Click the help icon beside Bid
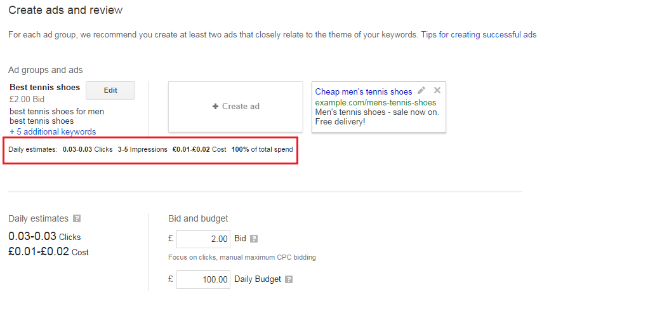 254,239
